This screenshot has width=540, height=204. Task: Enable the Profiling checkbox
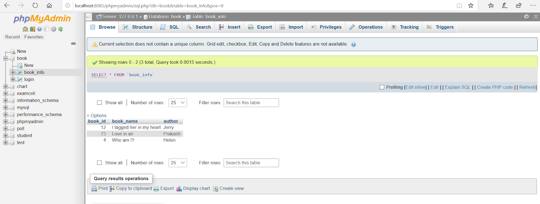[382, 87]
